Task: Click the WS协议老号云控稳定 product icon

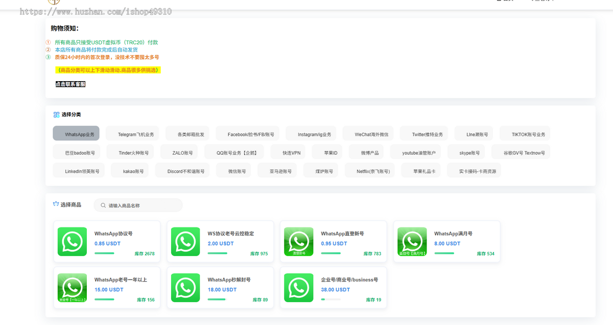Action: point(185,241)
